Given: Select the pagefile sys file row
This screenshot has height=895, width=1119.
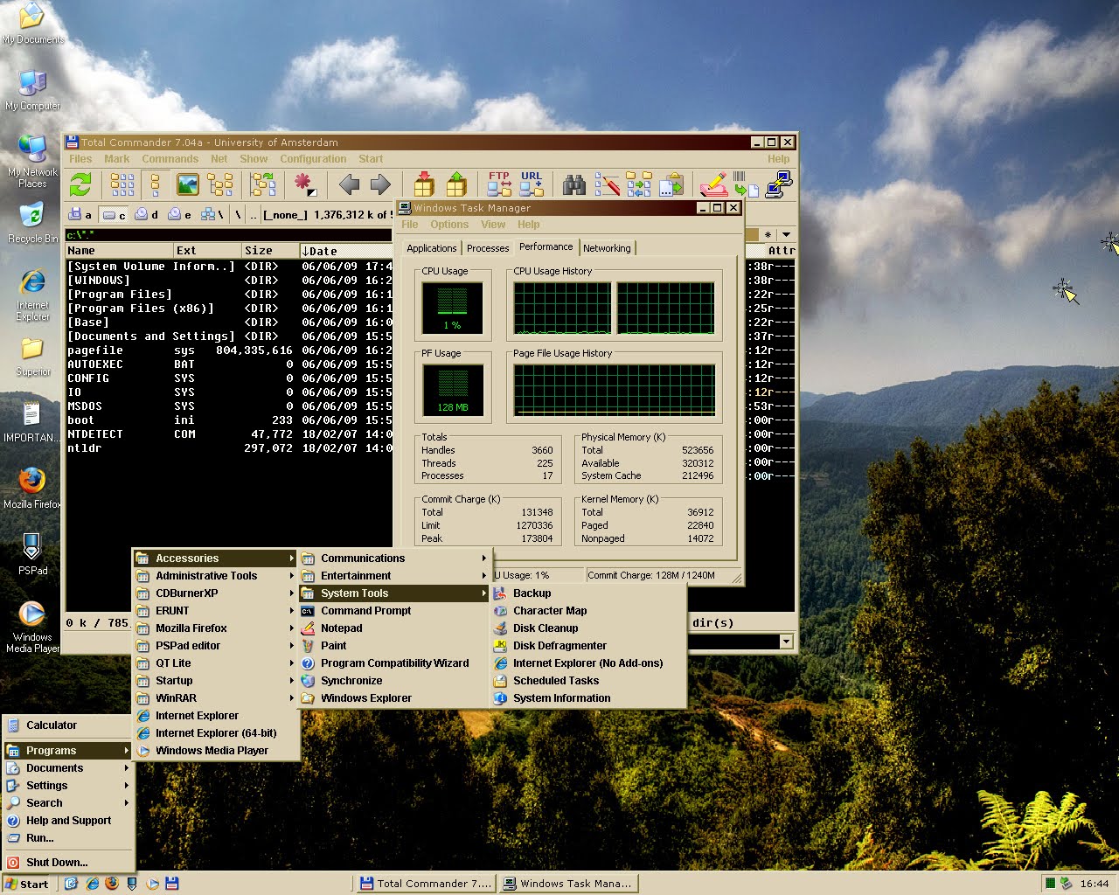Looking at the screenshot, I should (229, 350).
